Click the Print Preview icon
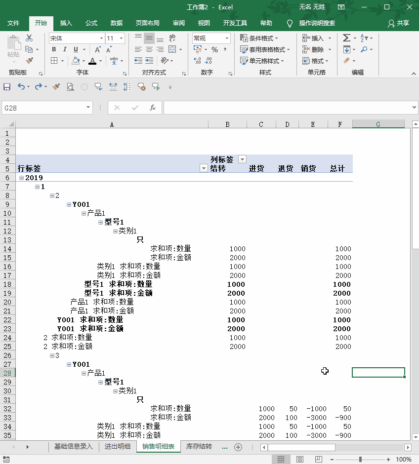This screenshot has height=464, width=419. pos(70,87)
